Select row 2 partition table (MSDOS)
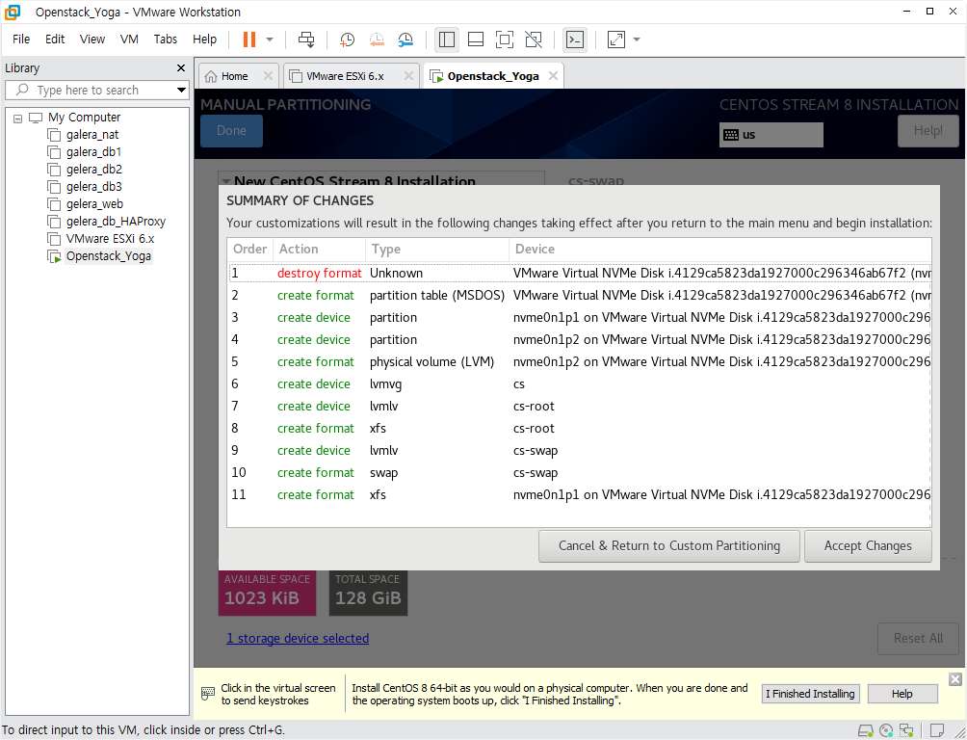The width and height of the screenshot is (967, 740). pyautogui.click(x=579, y=296)
